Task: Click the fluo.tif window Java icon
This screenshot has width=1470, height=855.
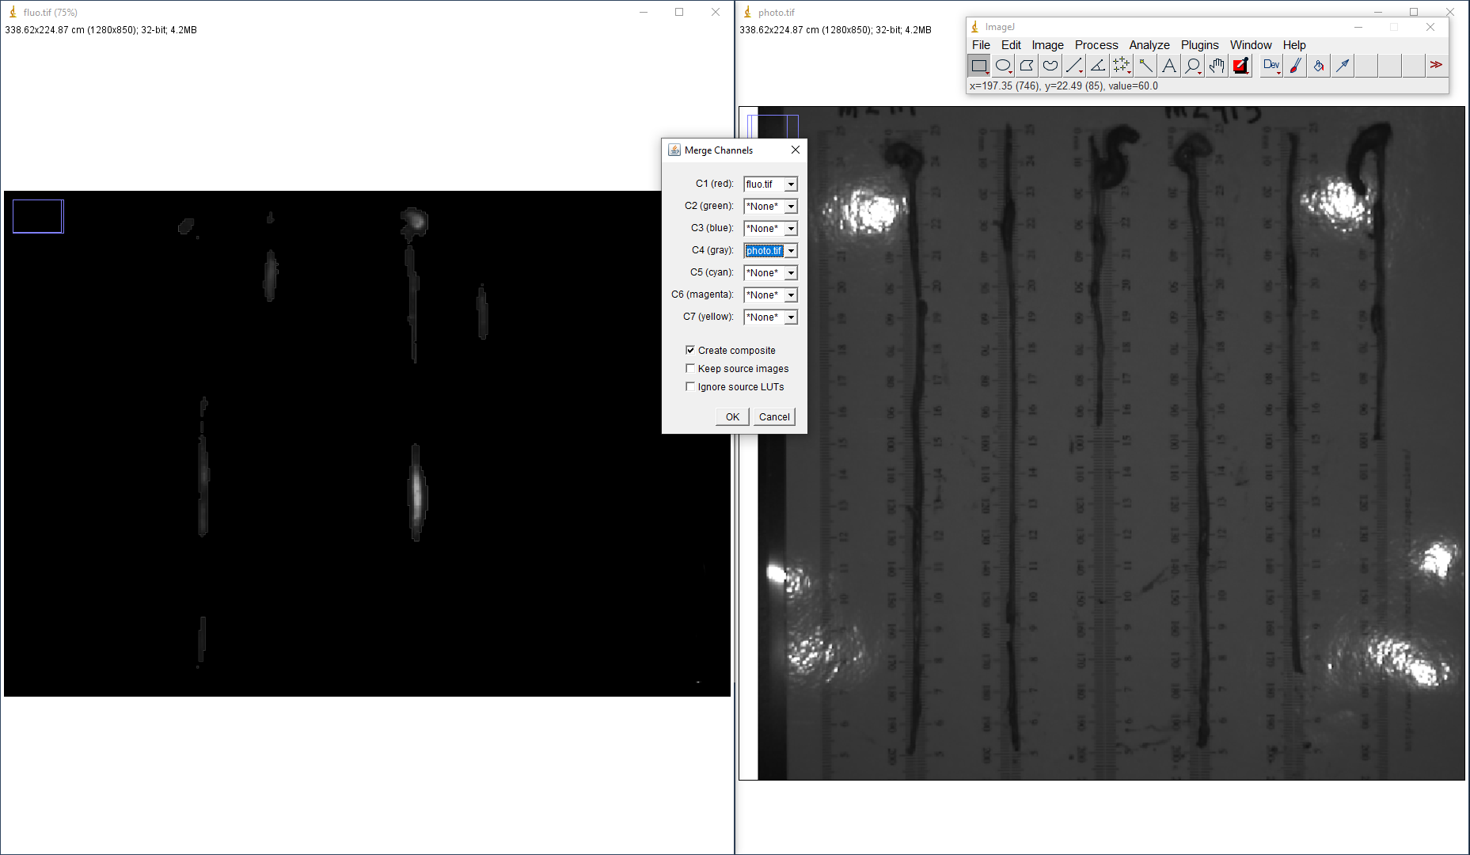Action: [x=13, y=12]
